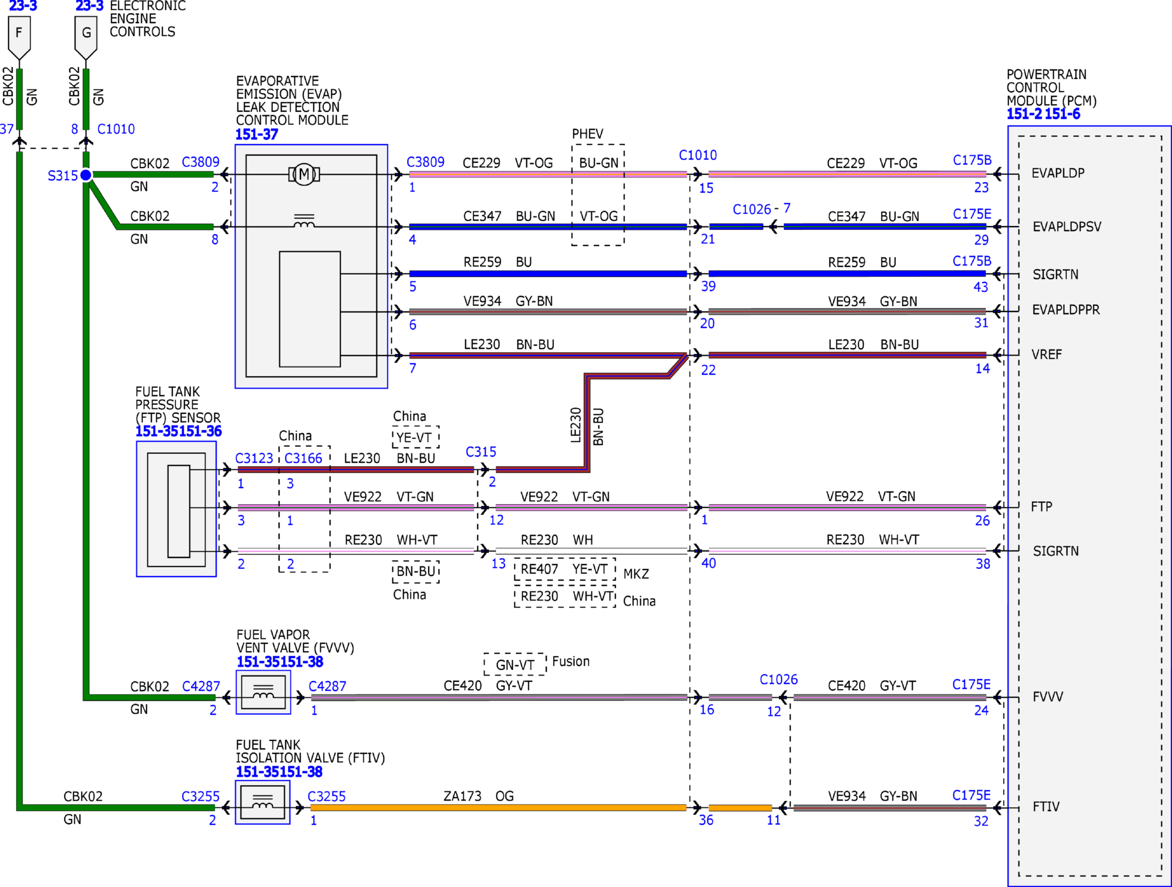Select the motor symbol in EVAP module

(304, 174)
